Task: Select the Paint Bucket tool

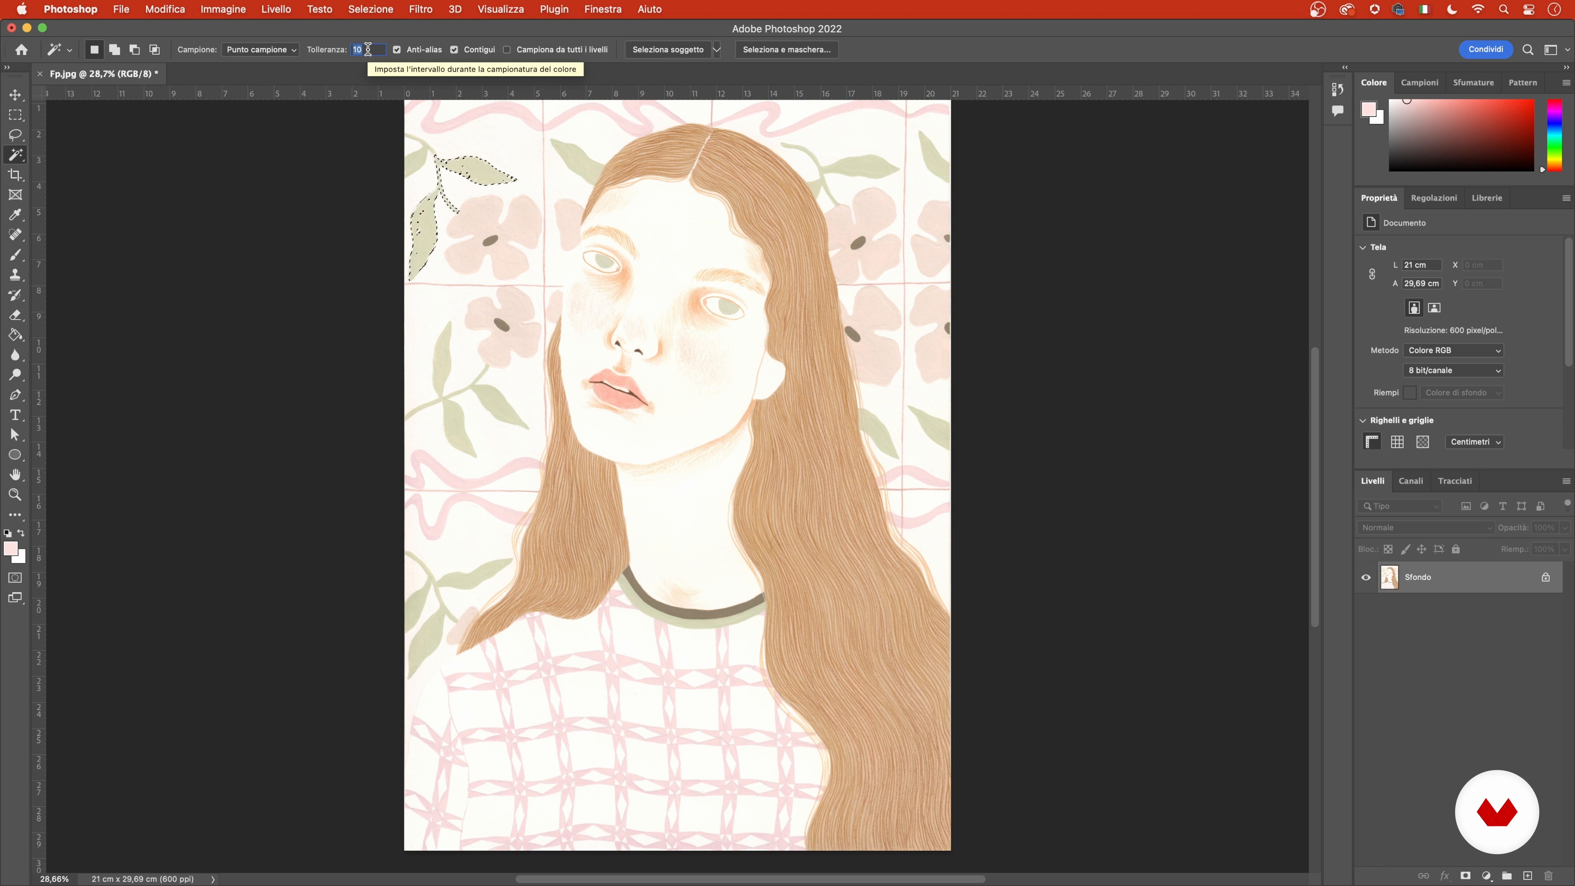Action: (x=15, y=335)
